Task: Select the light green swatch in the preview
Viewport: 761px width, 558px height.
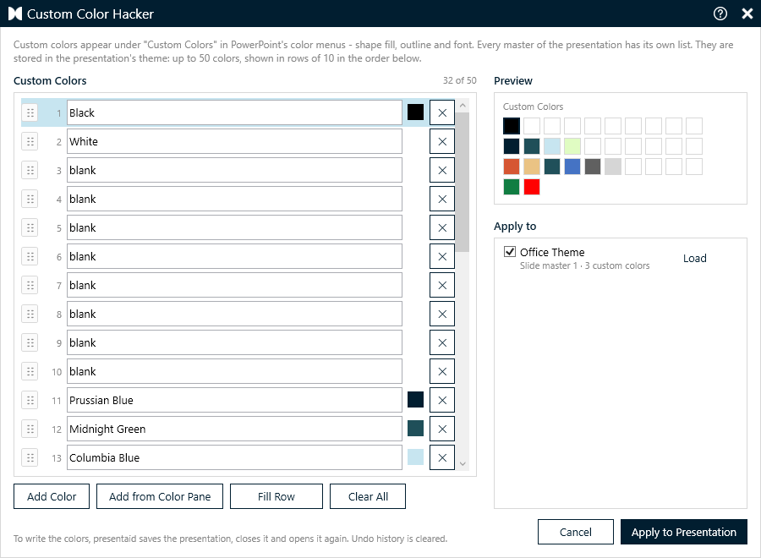Action: point(572,146)
